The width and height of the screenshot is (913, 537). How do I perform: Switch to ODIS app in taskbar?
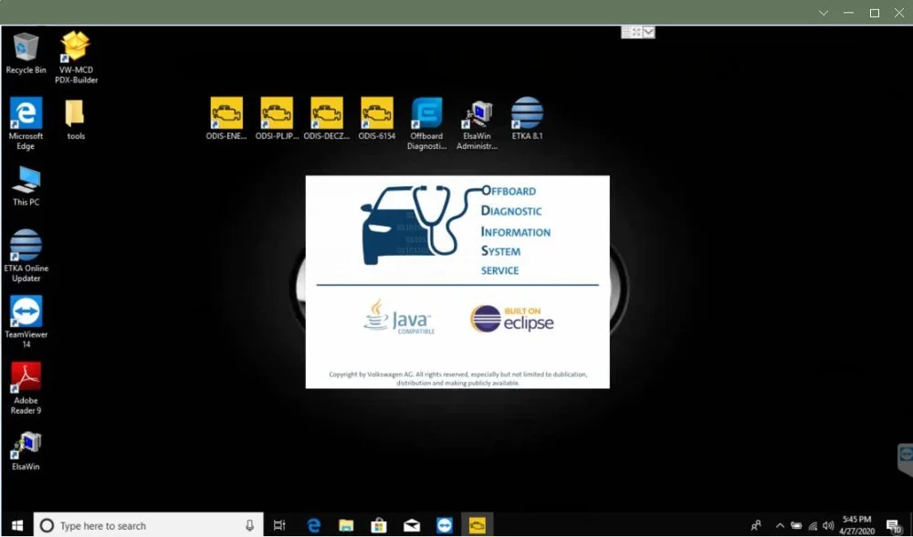[477, 525]
